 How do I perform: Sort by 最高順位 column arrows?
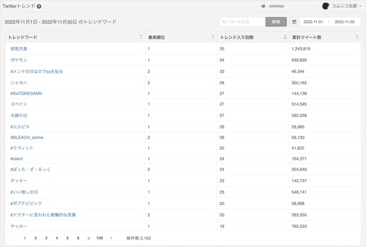[213, 37]
